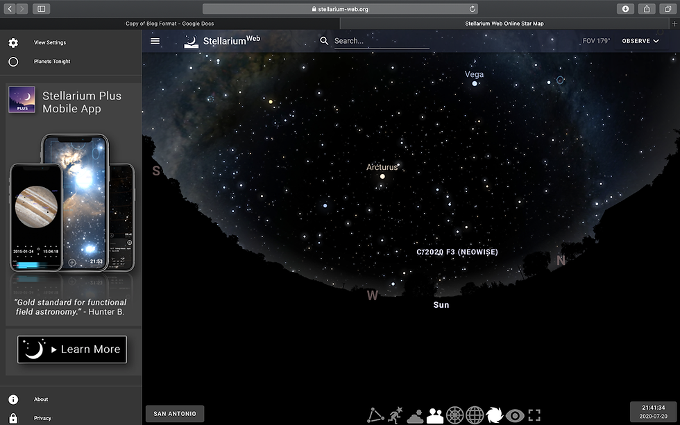Open the hamburger menu in Stellarium header
The image size is (680, 425).
(x=155, y=41)
